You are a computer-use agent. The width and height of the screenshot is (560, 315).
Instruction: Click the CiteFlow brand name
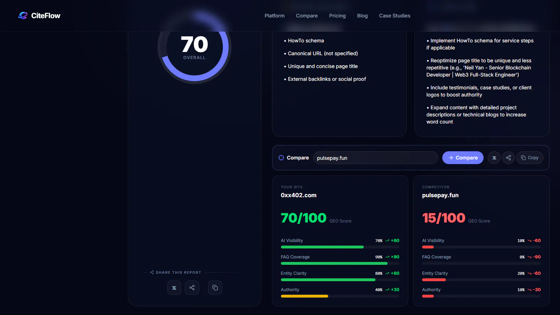pyautogui.click(x=46, y=16)
